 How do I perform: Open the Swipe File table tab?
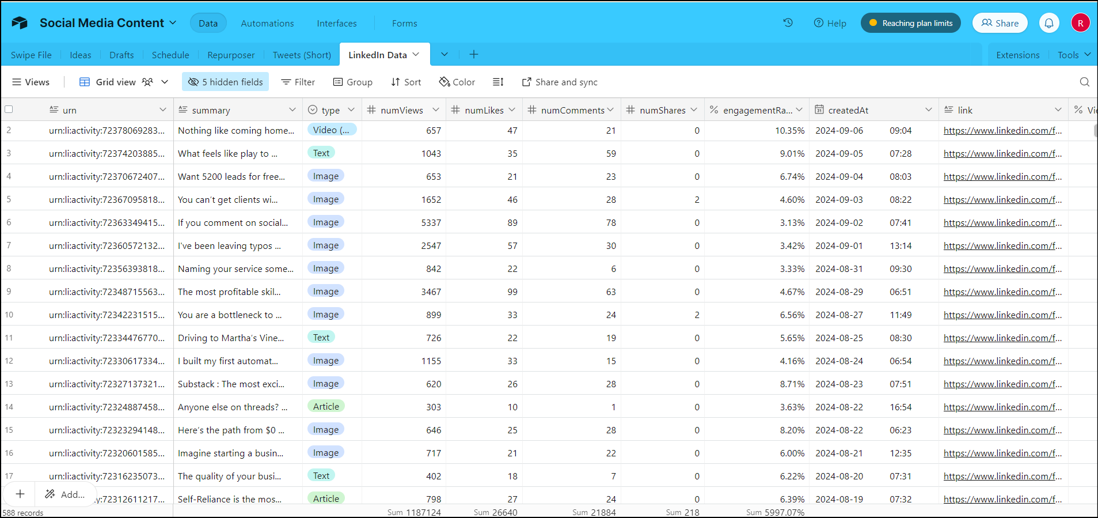tap(31, 55)
